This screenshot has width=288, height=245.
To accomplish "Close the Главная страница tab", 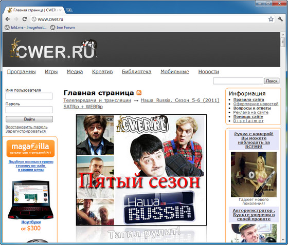I will 60,10.
